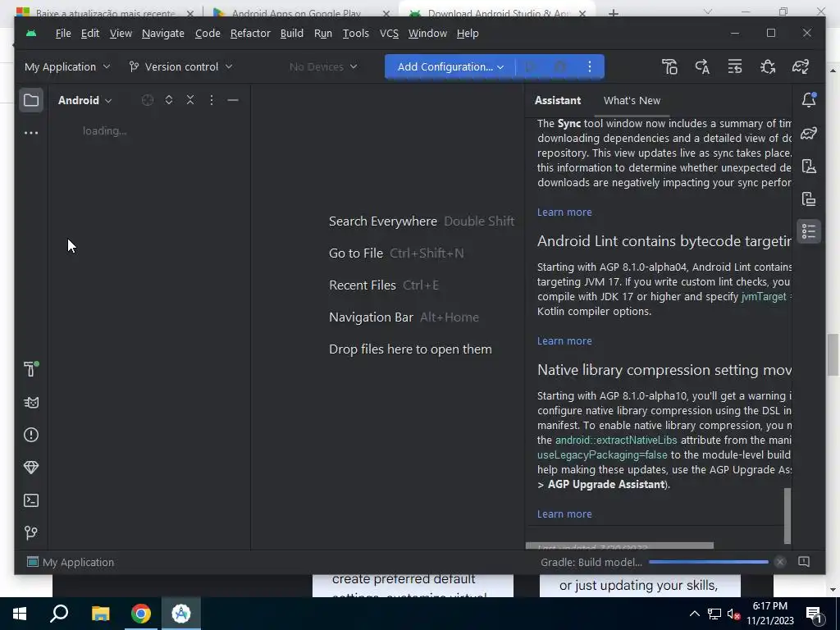The height and width of the screenshot is (630, 840).
Task: Open Gradle tool window elephant in right sidebar
Action: 809,133
